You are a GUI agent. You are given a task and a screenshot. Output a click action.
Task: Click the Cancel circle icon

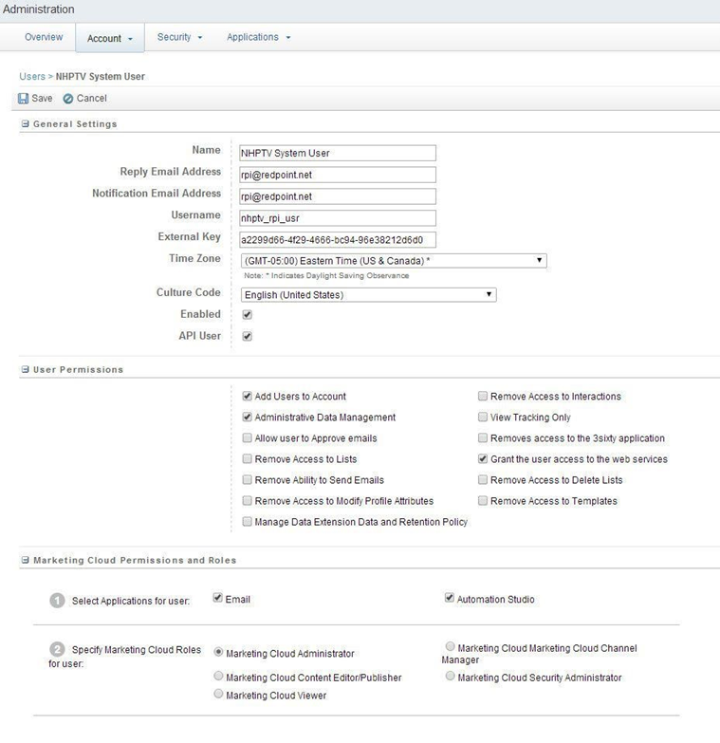(x=68, y=99)
